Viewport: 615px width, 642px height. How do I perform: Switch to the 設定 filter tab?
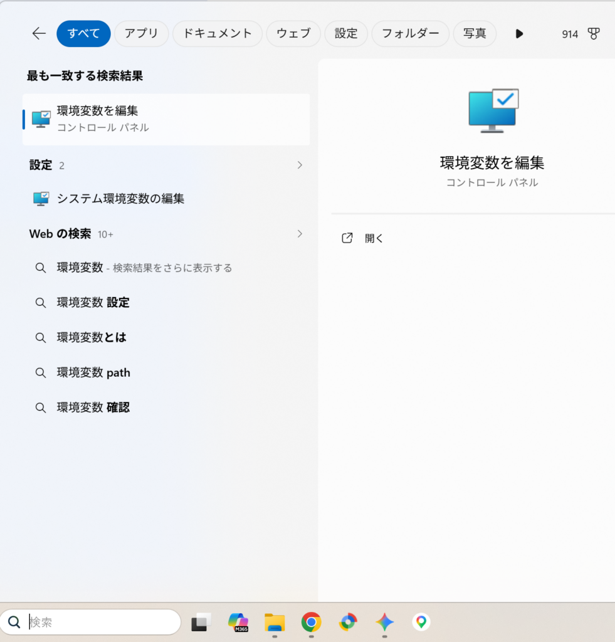(x=346, y=34)
